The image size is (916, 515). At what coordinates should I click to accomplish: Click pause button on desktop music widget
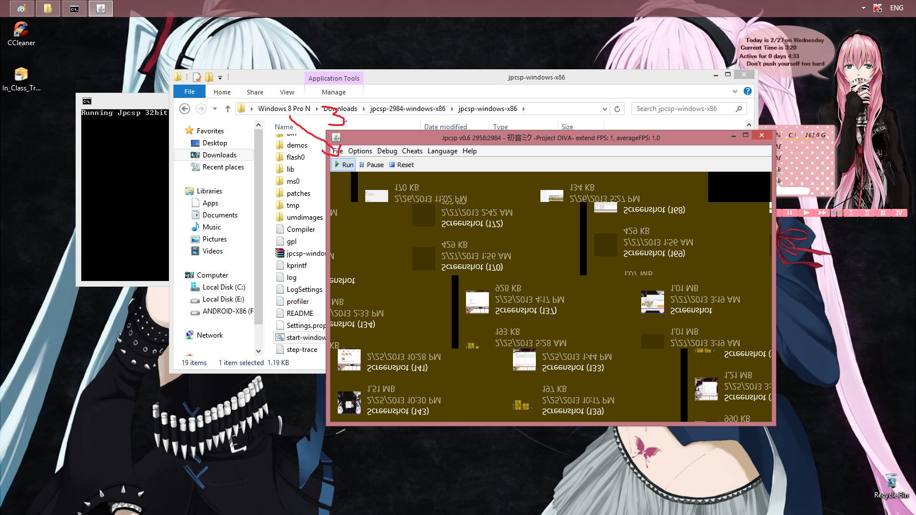(x=790, y=213)
